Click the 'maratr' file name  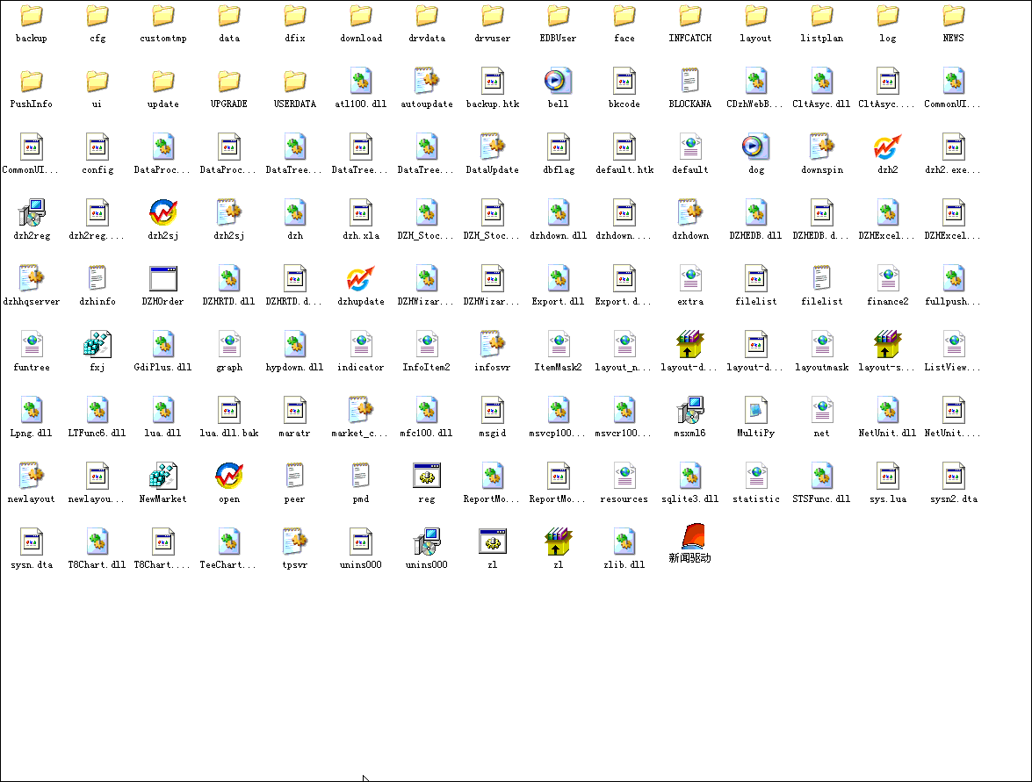click(x=295, y=433)
